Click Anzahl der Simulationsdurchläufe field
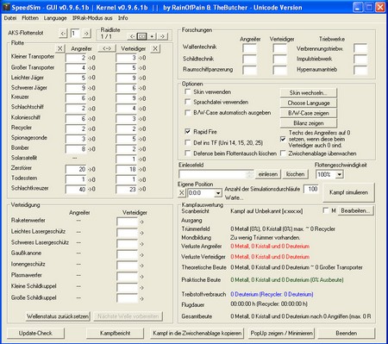Viewport: 388px width, 344px height. click(311, 189)
